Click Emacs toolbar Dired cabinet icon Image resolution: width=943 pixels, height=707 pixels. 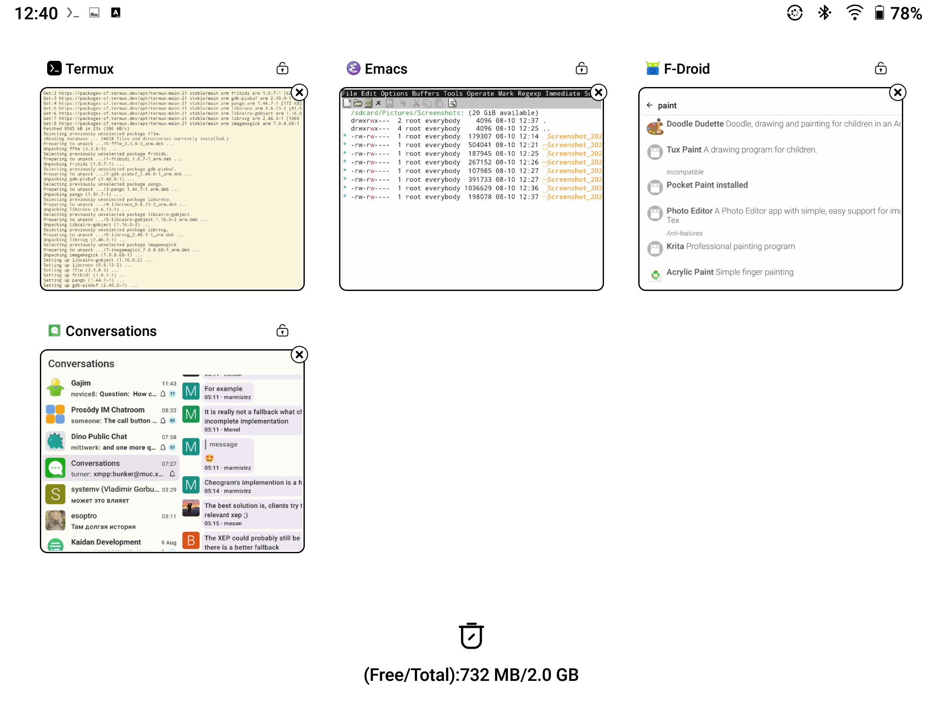pos(368,103)
